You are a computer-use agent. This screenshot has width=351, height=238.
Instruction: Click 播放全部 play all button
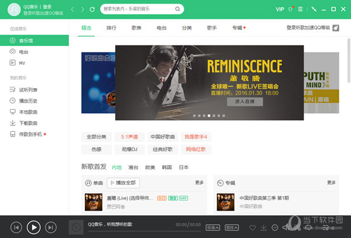coord(123,183)
